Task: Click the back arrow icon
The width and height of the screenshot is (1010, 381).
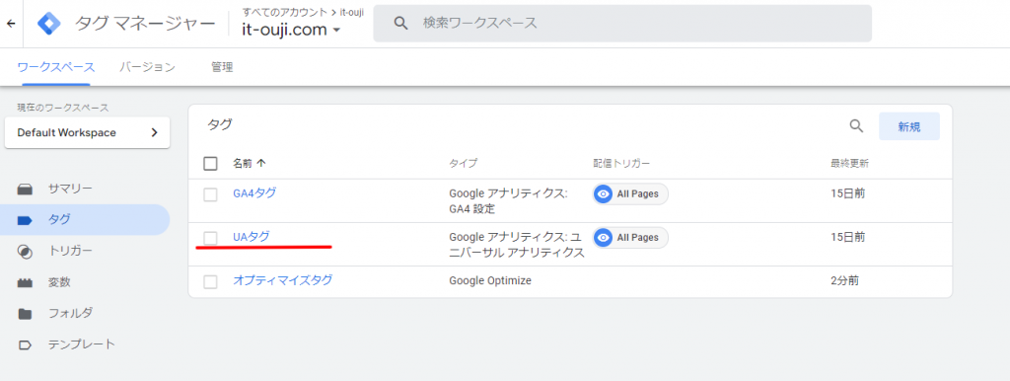Action: point(11,24)
